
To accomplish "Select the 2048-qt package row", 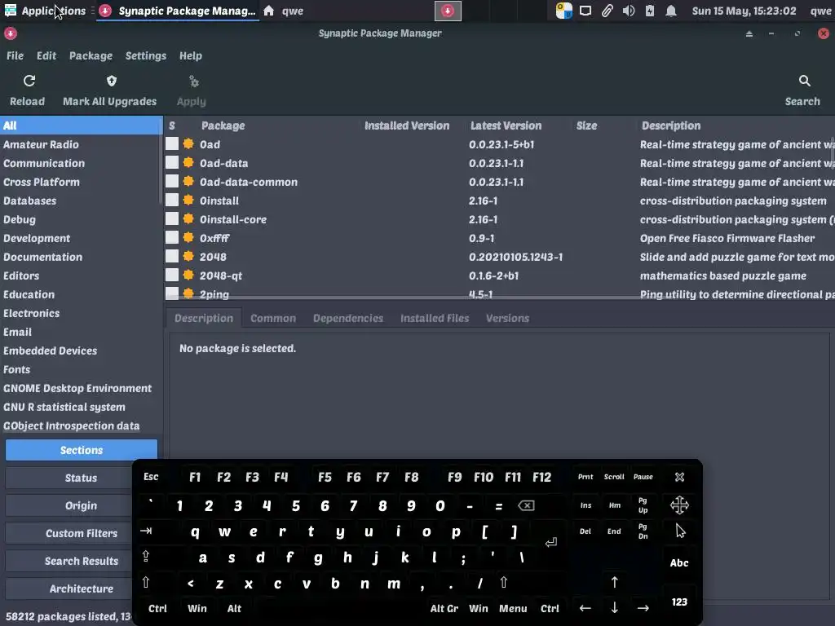I will (x=500, y=276).
